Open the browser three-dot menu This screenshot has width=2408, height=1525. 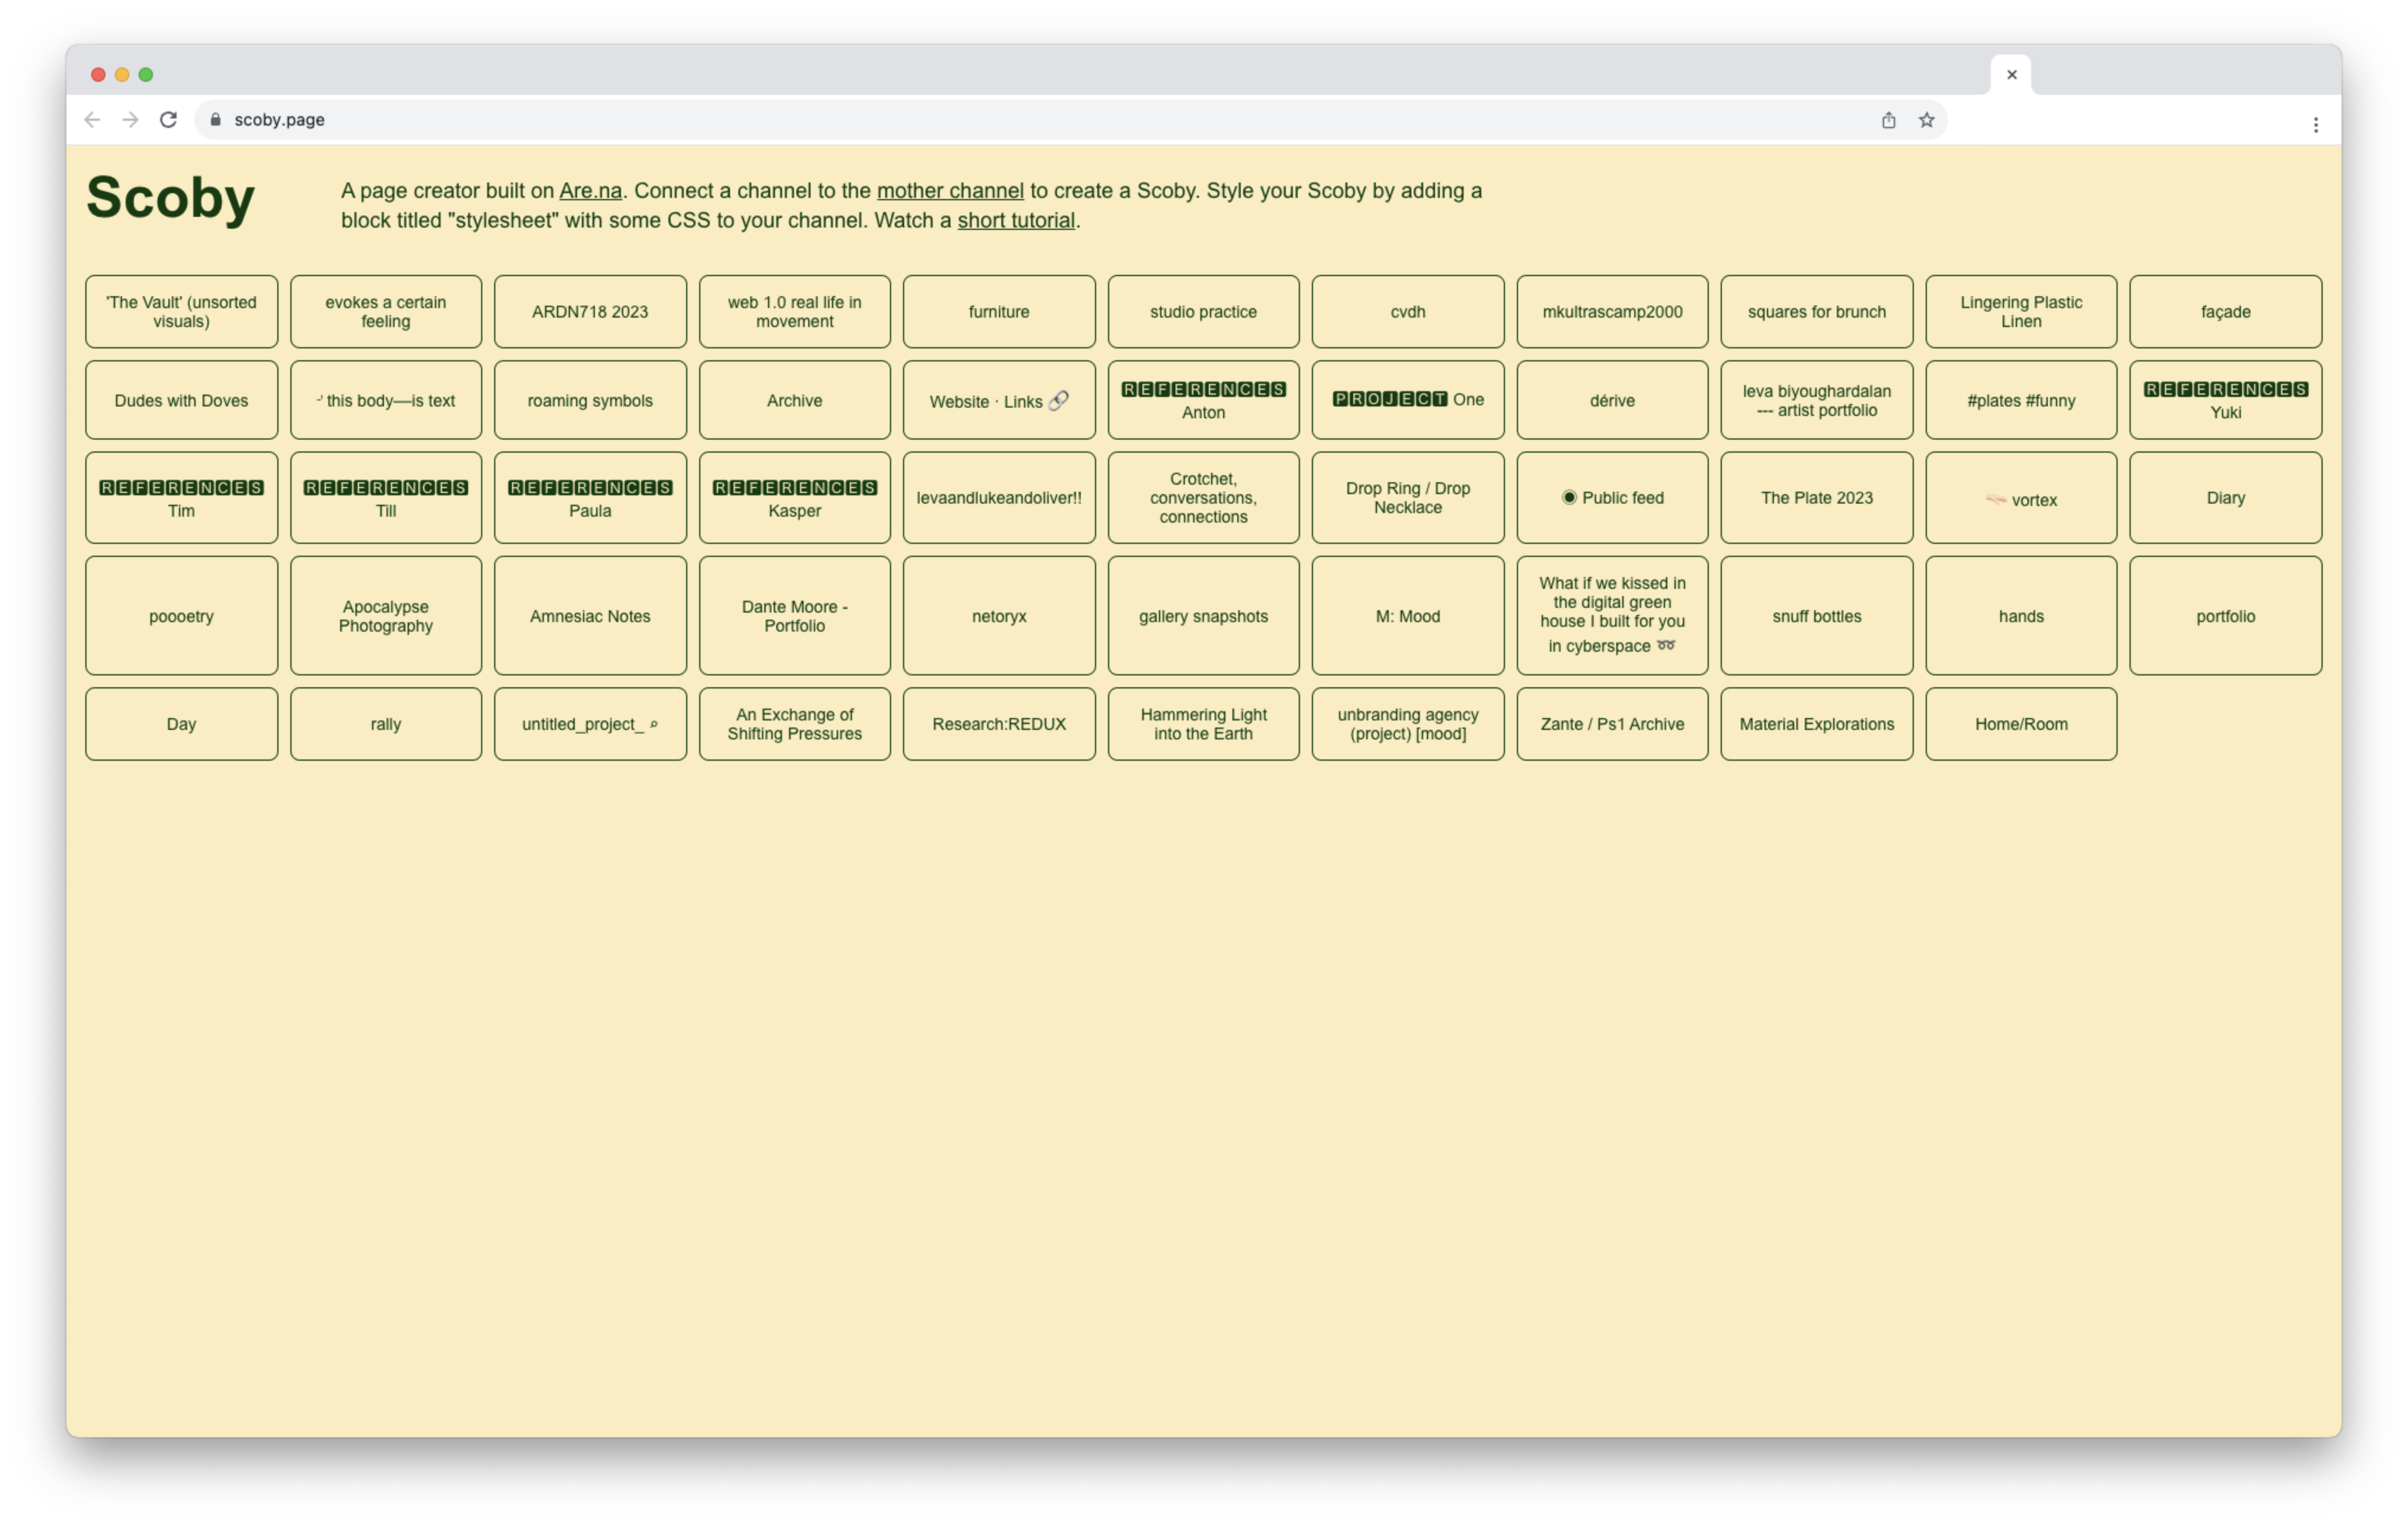pyautogui.click(x=2315, y=125)
